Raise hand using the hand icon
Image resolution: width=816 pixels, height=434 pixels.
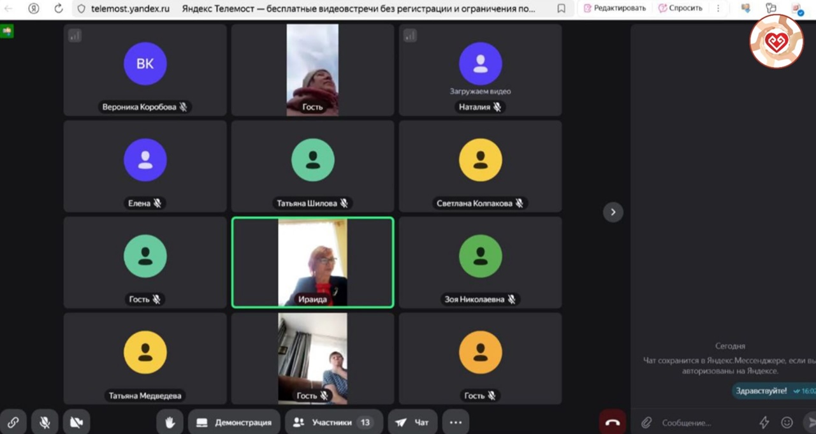[x=170, y=422]
